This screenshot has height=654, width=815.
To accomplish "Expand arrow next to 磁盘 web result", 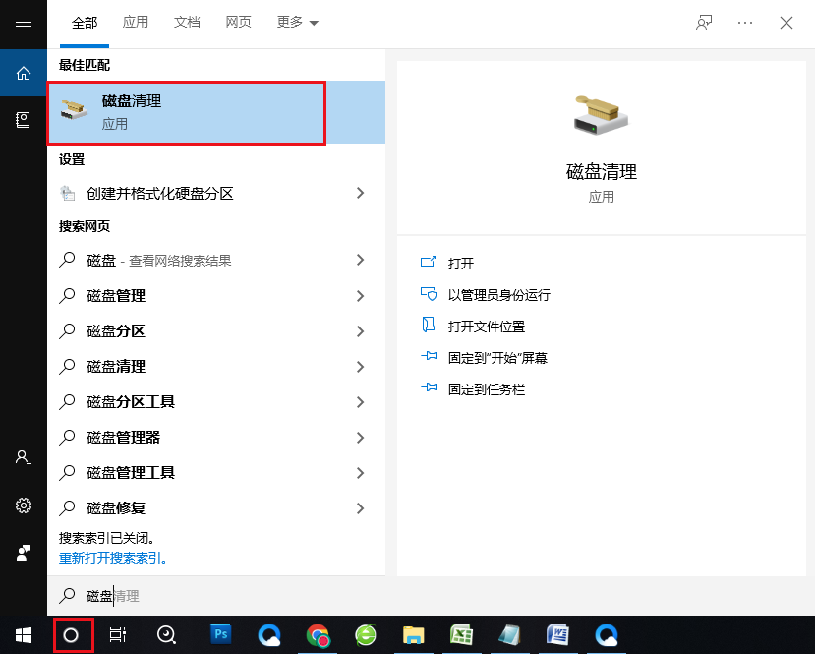I will 360,260.
